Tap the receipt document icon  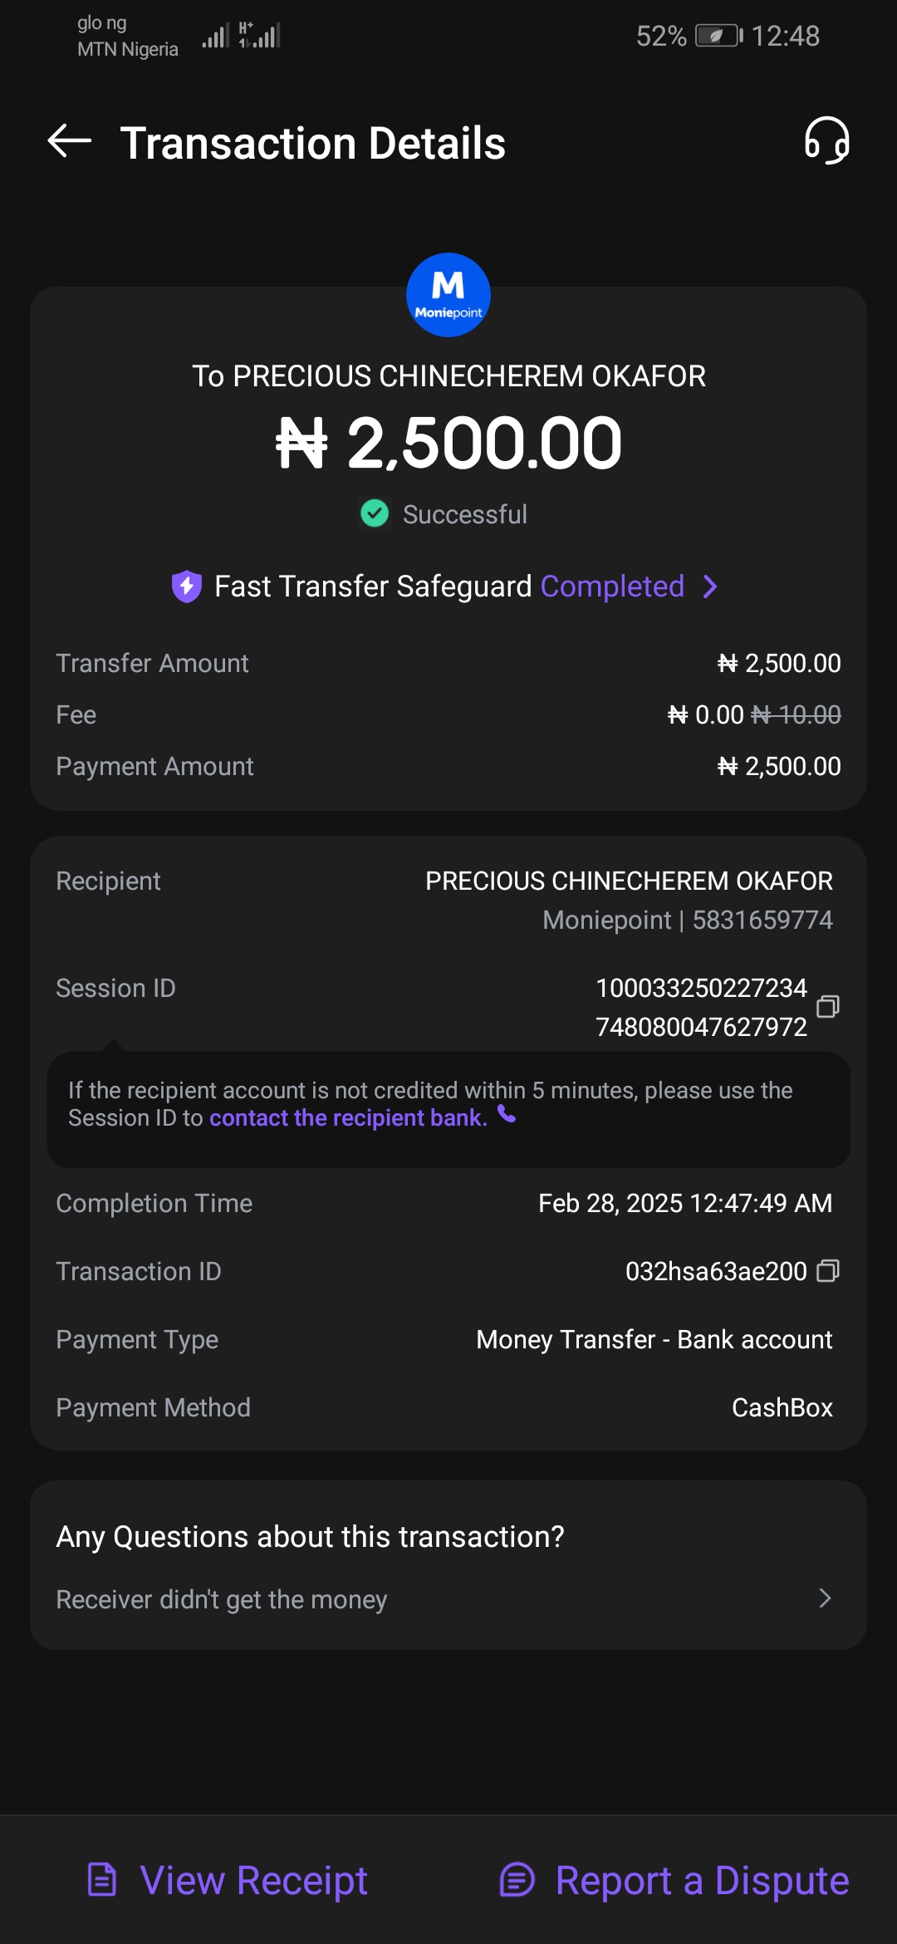pyautogui.click(x=102, y=1880)
